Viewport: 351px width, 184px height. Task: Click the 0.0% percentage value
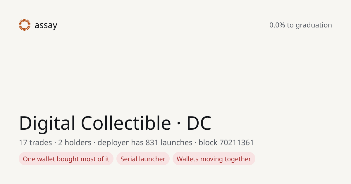click(277, 25)
